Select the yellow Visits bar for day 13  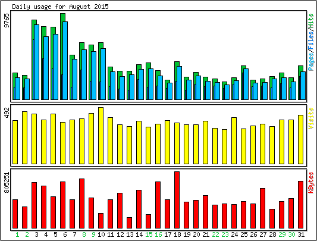tap(130, 145)
